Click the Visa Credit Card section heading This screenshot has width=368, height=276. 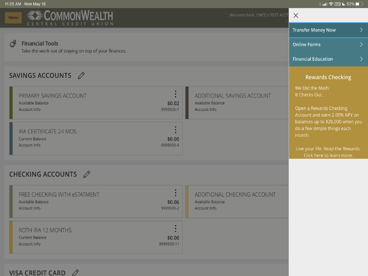pyautogui.click(x=37, y=273)
